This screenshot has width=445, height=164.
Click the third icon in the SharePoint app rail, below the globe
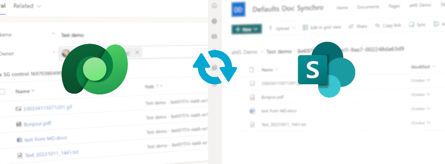pyautogui.click(x=214, y=36)
